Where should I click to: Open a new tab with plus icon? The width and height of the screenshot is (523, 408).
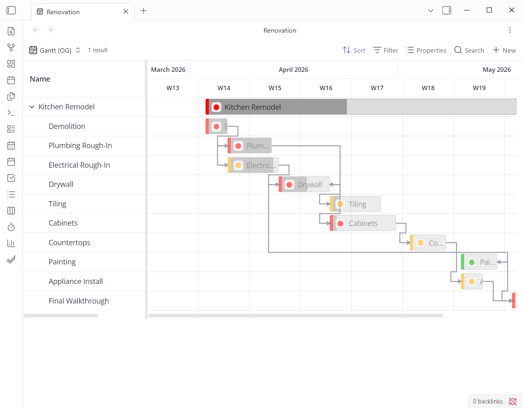point(143,11)
